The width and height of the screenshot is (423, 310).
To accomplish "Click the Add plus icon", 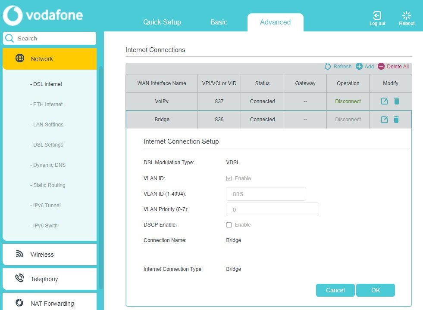I will click(x=359, y=66).
